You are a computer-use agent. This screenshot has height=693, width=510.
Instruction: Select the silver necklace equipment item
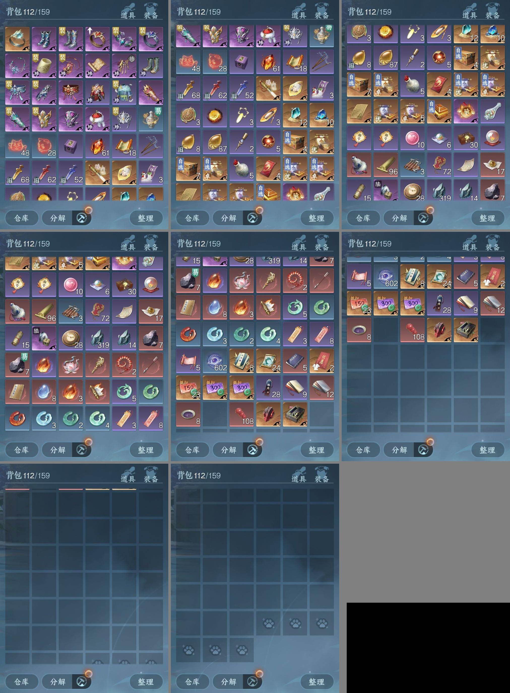[x=17, y=66]
